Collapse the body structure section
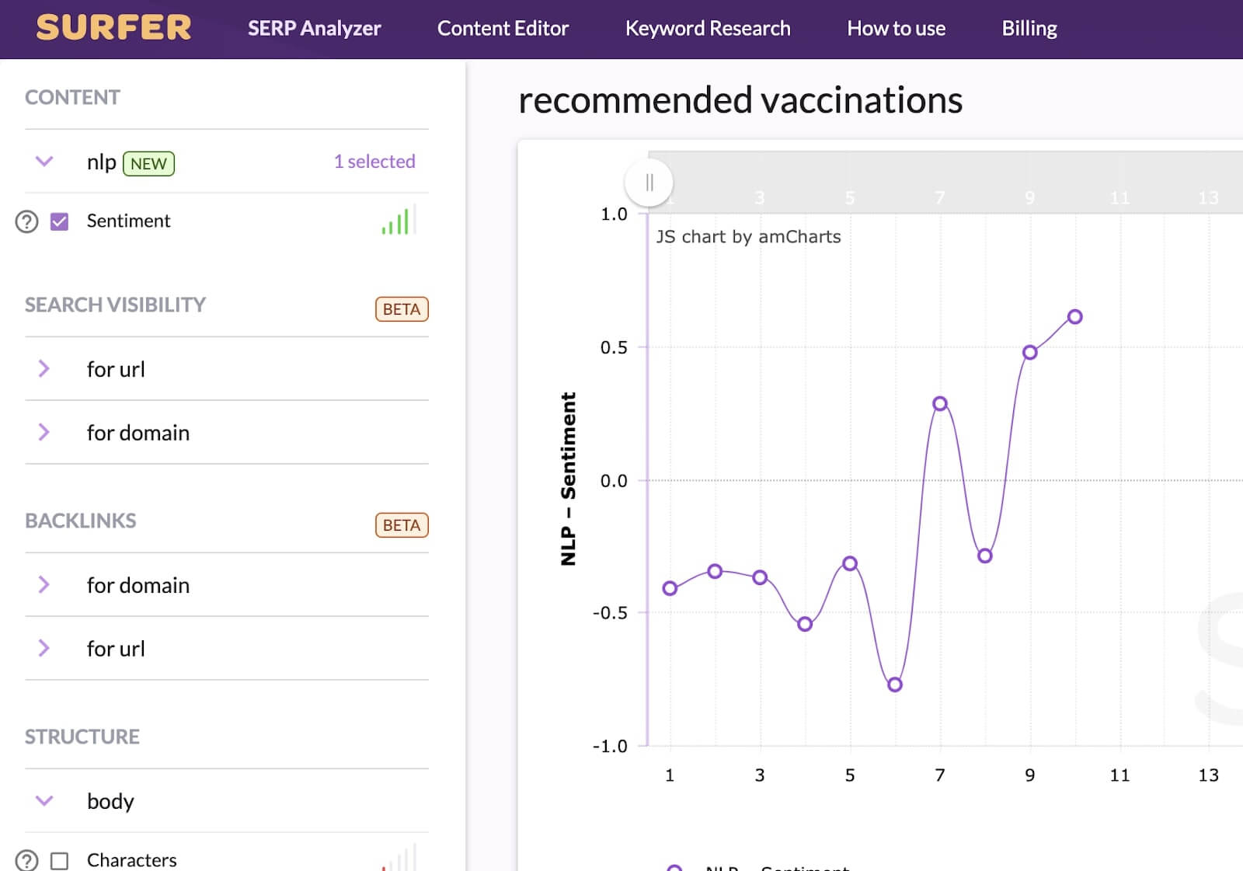 tap(44, 800)
